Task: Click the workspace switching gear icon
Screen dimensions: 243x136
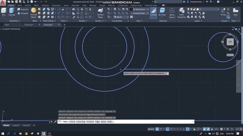Action: [x=221, y=129]
